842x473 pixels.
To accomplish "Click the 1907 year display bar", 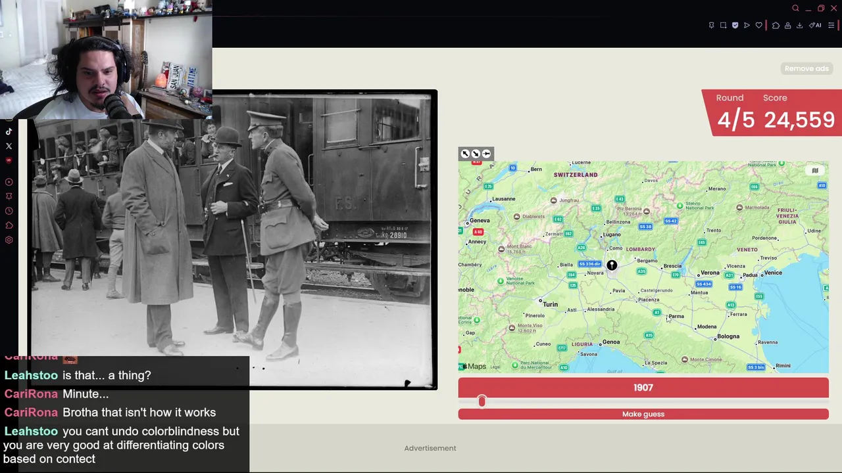I will coord(643,388).
